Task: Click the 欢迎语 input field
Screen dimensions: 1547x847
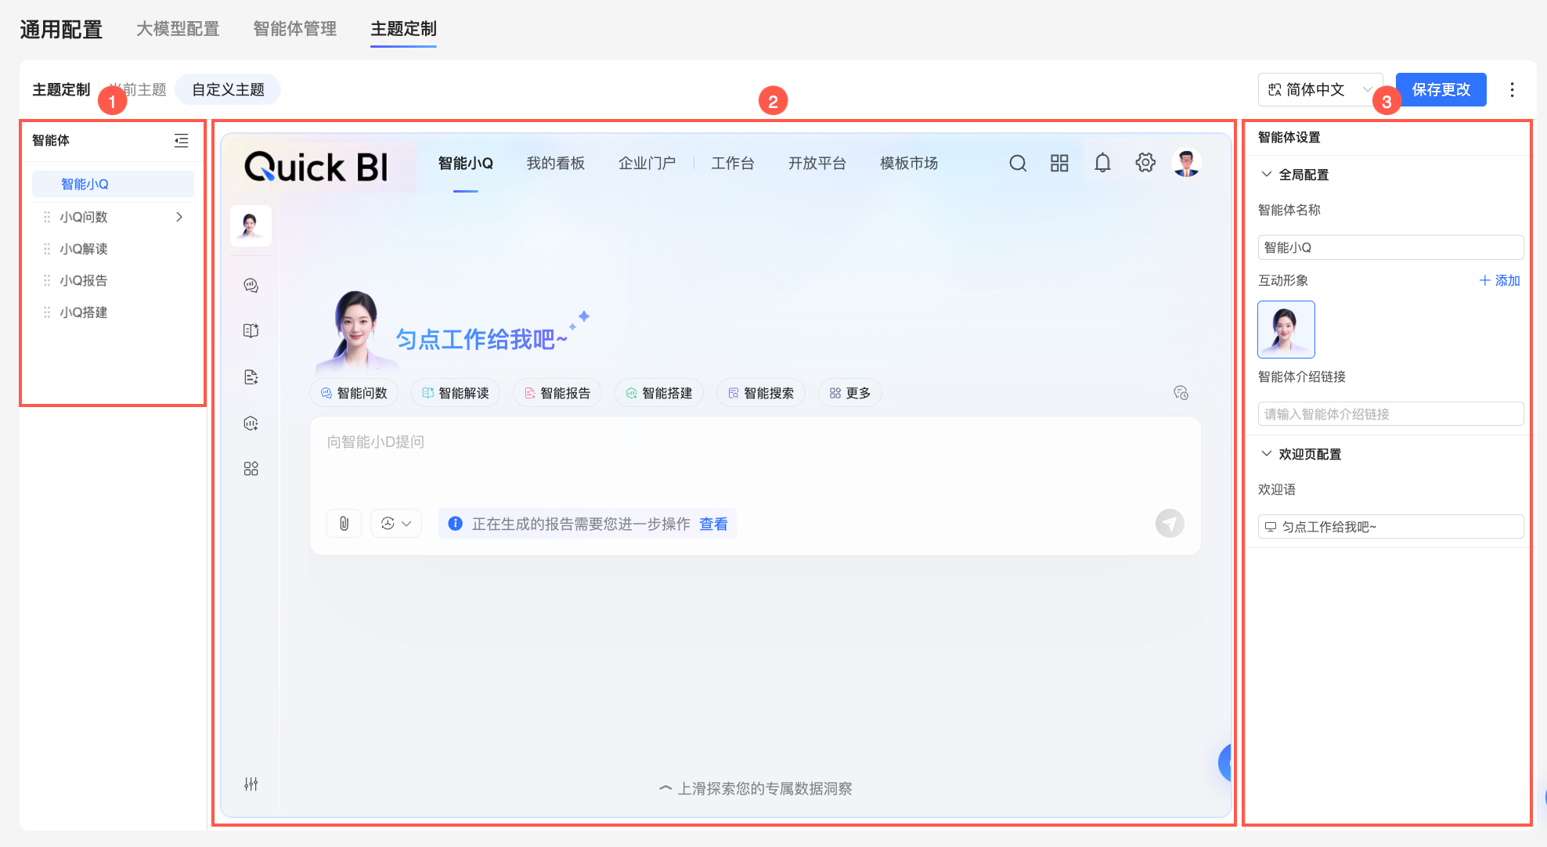Action: click(x=1390, y=527)
